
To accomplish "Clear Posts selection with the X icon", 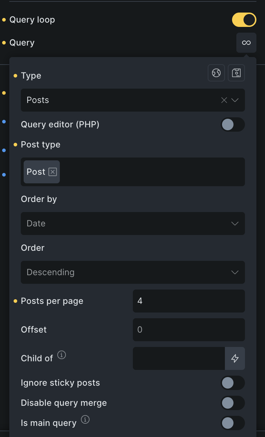I will (x=224, y=100).
